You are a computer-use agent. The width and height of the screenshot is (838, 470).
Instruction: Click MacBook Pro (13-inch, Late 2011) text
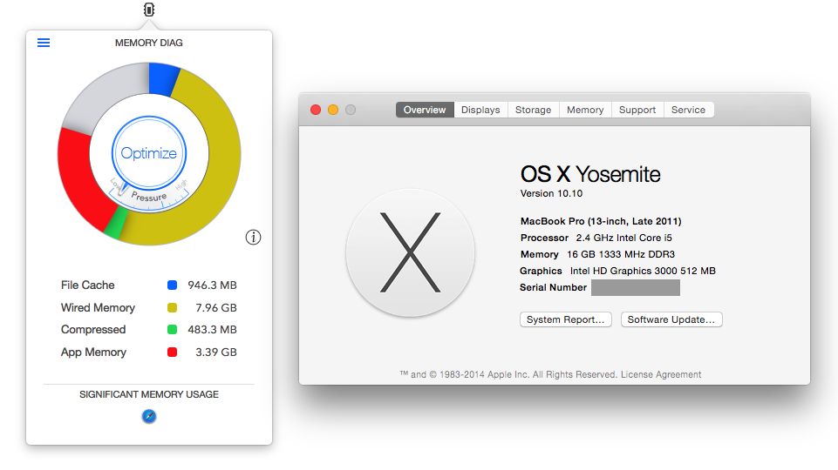click(601, 221)
